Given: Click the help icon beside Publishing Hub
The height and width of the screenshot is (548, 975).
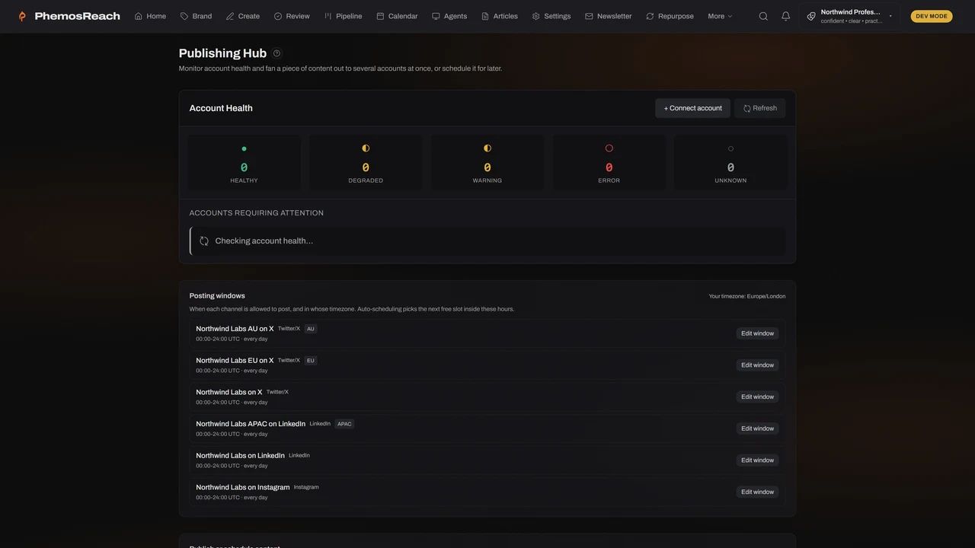Looking at the screenshot, I should coord(277,53).
